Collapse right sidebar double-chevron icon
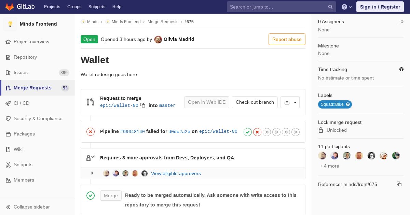 (x=402, y=21)
